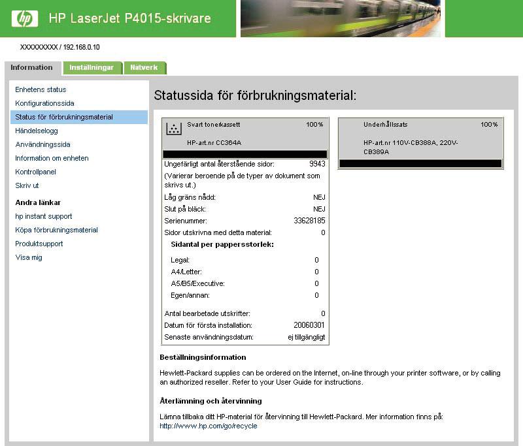Open Enhetens status page

tap(41, 89)
